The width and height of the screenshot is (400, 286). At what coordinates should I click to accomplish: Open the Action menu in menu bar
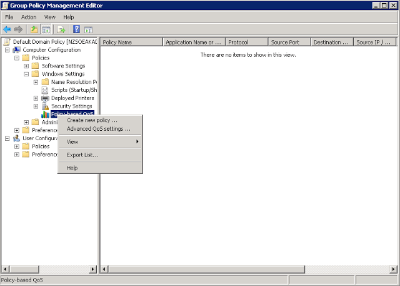pyautogui.click(x=29, y=17)
